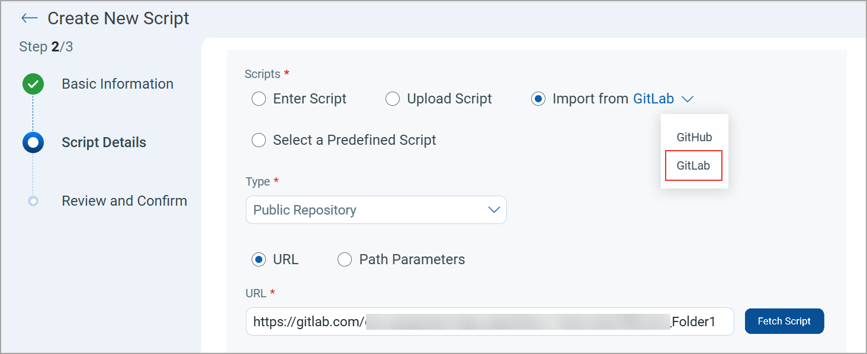Choose GitHub from the source menu
867x354 pixels.
click(x=694, y=137)
